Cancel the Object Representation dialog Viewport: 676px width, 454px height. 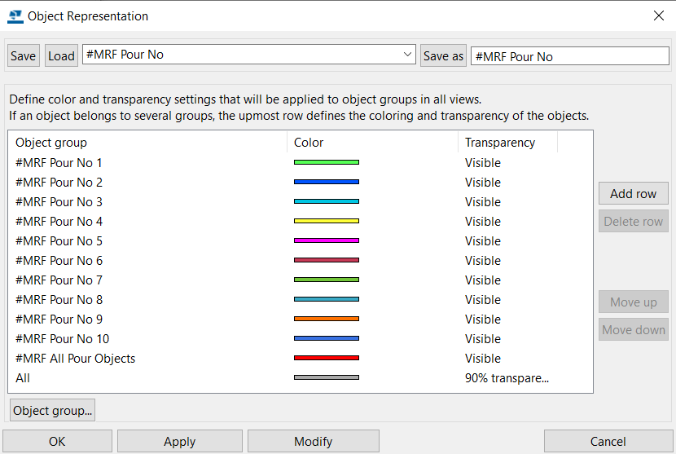[x=608, y=442]
